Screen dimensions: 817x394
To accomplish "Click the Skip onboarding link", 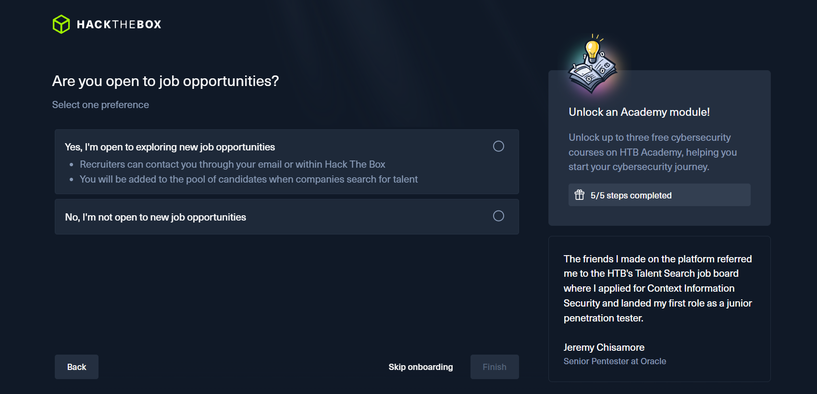I will (x=421, y=367).
